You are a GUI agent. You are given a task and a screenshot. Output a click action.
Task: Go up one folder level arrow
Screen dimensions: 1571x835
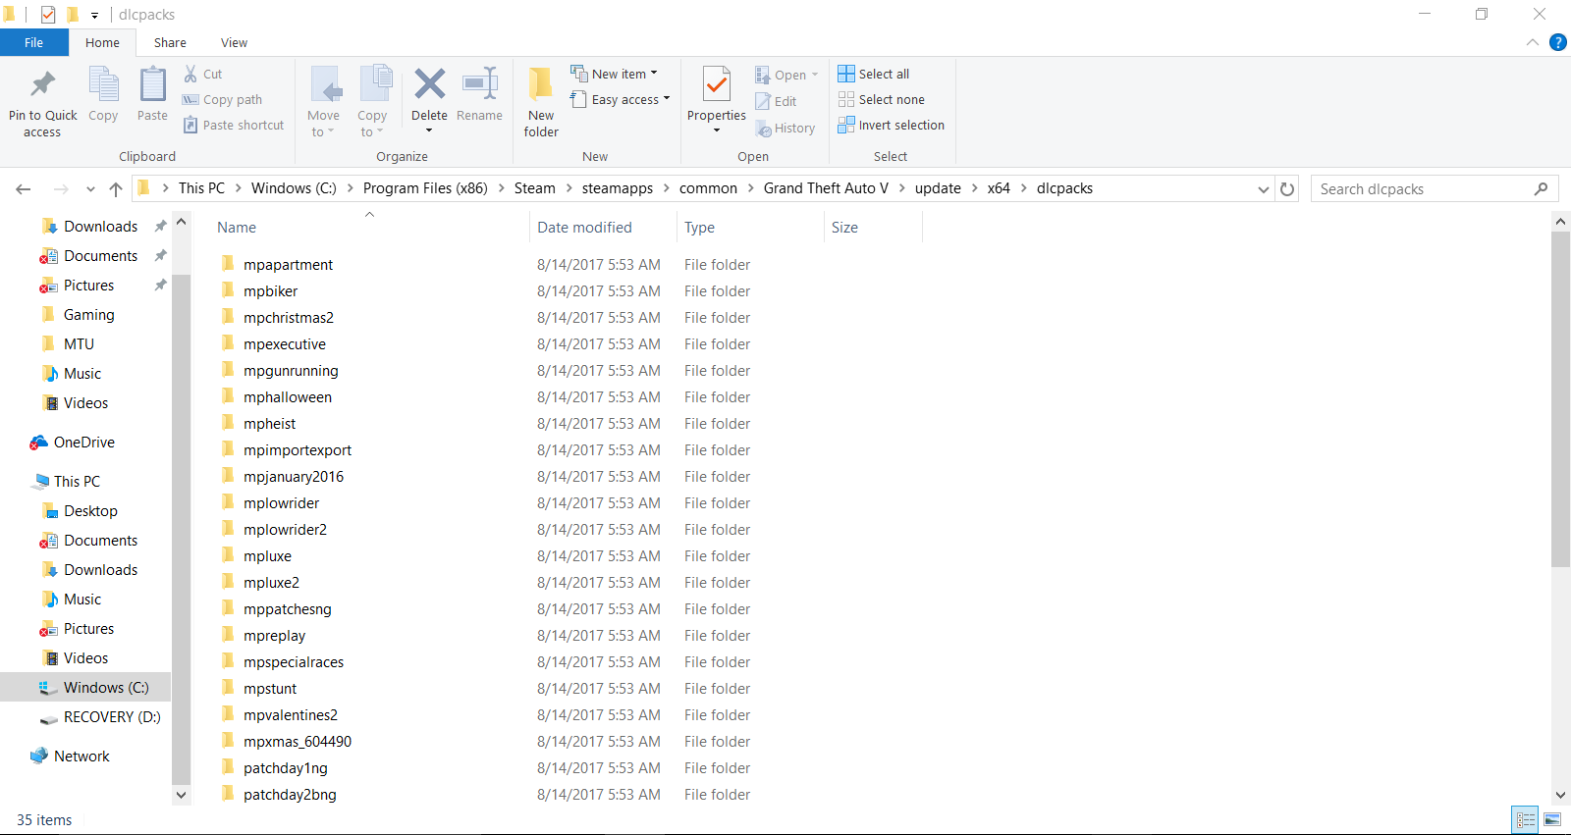116,188
